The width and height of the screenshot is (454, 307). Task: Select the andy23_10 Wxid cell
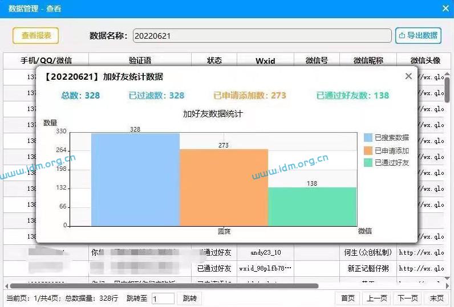pos(266,253)
